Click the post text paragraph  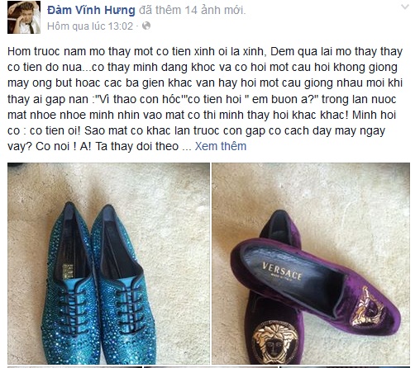(205, 99)
